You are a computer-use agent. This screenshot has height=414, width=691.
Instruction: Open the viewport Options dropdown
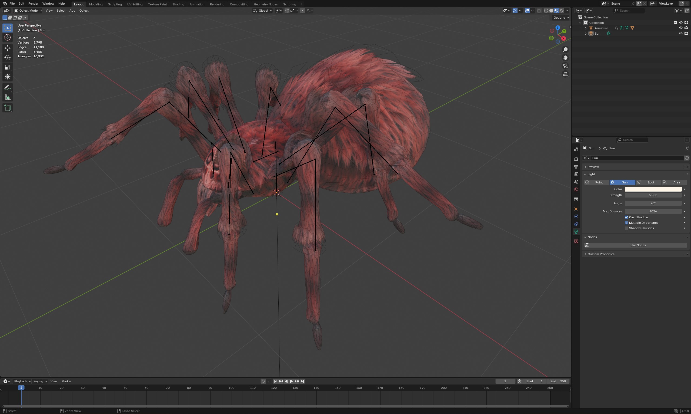[560, 18]
